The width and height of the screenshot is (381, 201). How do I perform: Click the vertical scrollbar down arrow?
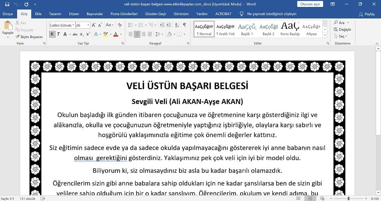click(378, 192)
